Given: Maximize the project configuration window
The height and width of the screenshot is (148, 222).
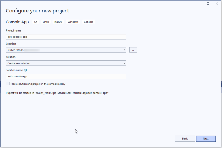Looking at the screenshot, I should (208, 3).
